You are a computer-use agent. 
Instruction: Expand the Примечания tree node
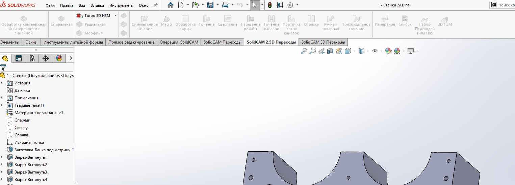click(x=2, y=98)
